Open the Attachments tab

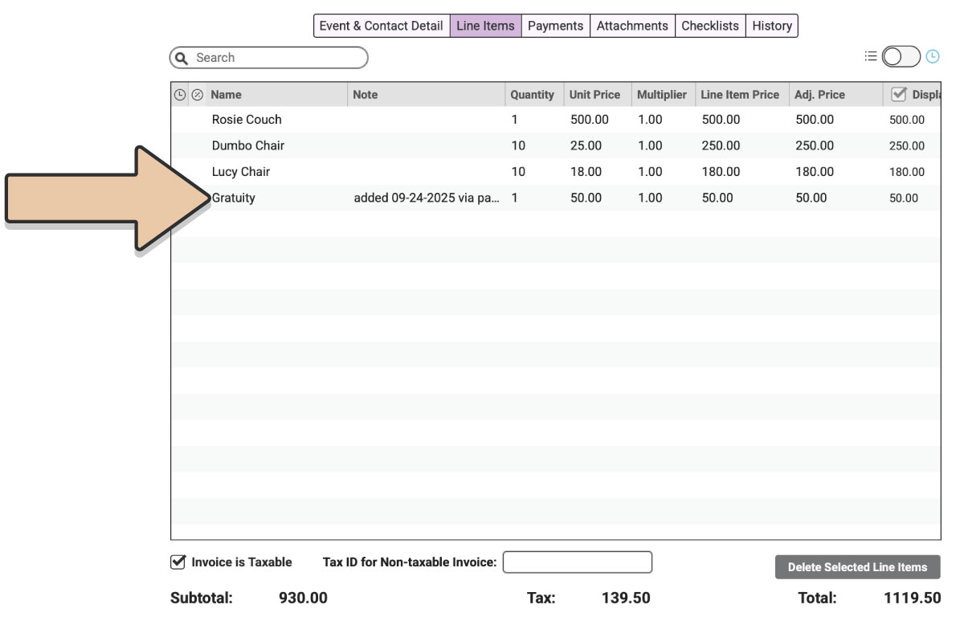tap(632, 26)
